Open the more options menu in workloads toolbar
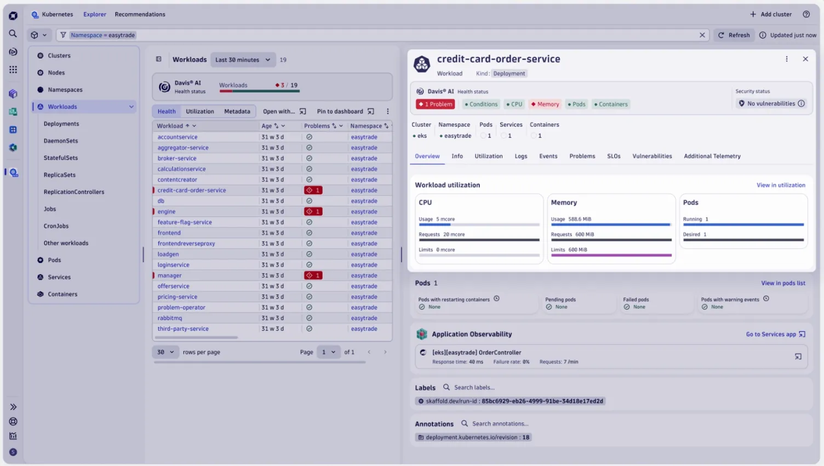This screenshot has width=824, height=466. point(387,111)
